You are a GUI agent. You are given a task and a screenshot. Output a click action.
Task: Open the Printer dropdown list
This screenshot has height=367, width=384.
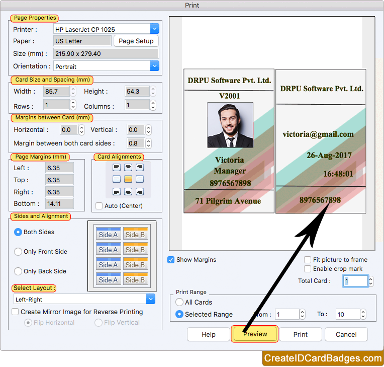(155, 29)
